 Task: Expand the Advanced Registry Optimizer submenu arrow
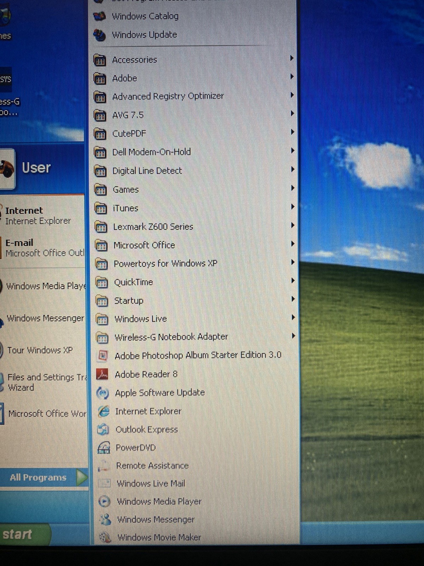pyautogui.click(x=292, y=95)
